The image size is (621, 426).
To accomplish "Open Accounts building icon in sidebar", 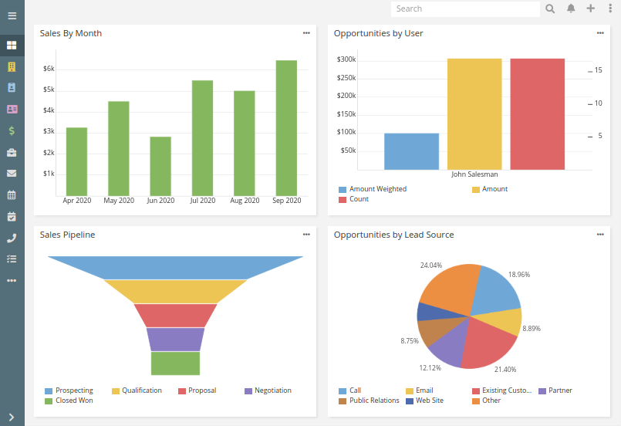I will pos(12,66).
